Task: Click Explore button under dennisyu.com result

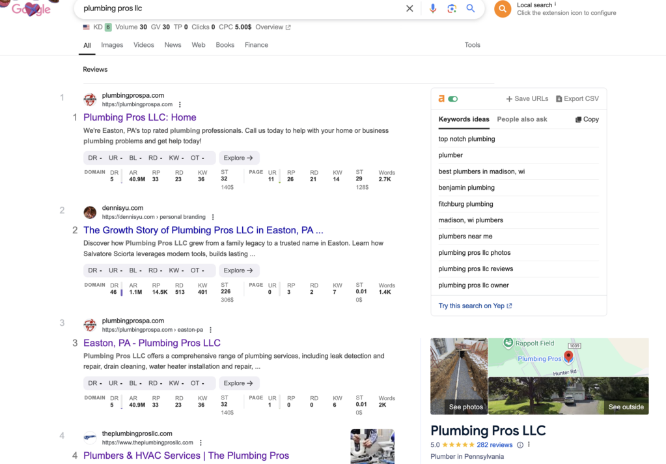Action: pyautogui.click(x=239, y=270)
